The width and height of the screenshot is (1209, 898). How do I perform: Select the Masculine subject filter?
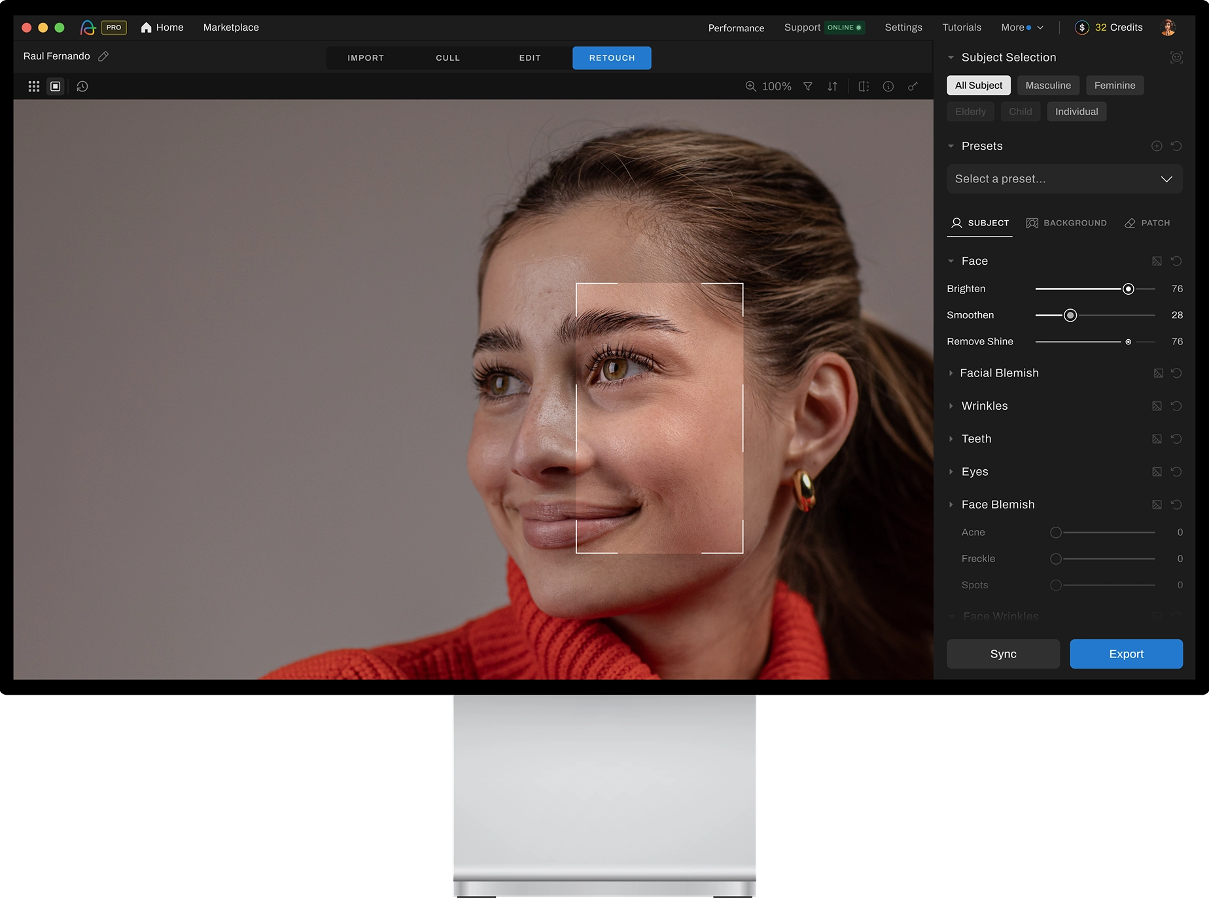click(1047, 86)
